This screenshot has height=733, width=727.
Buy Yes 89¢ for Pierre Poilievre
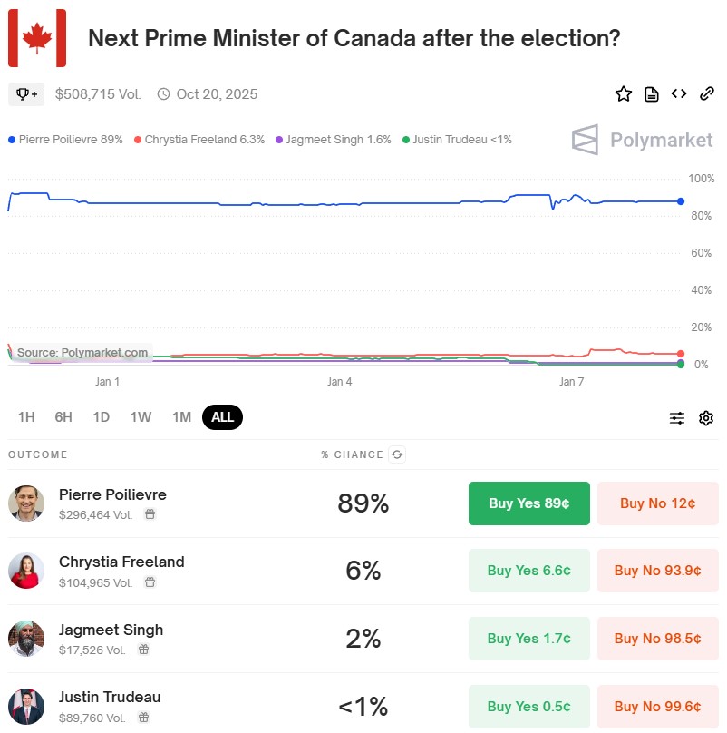click(528, 503)
